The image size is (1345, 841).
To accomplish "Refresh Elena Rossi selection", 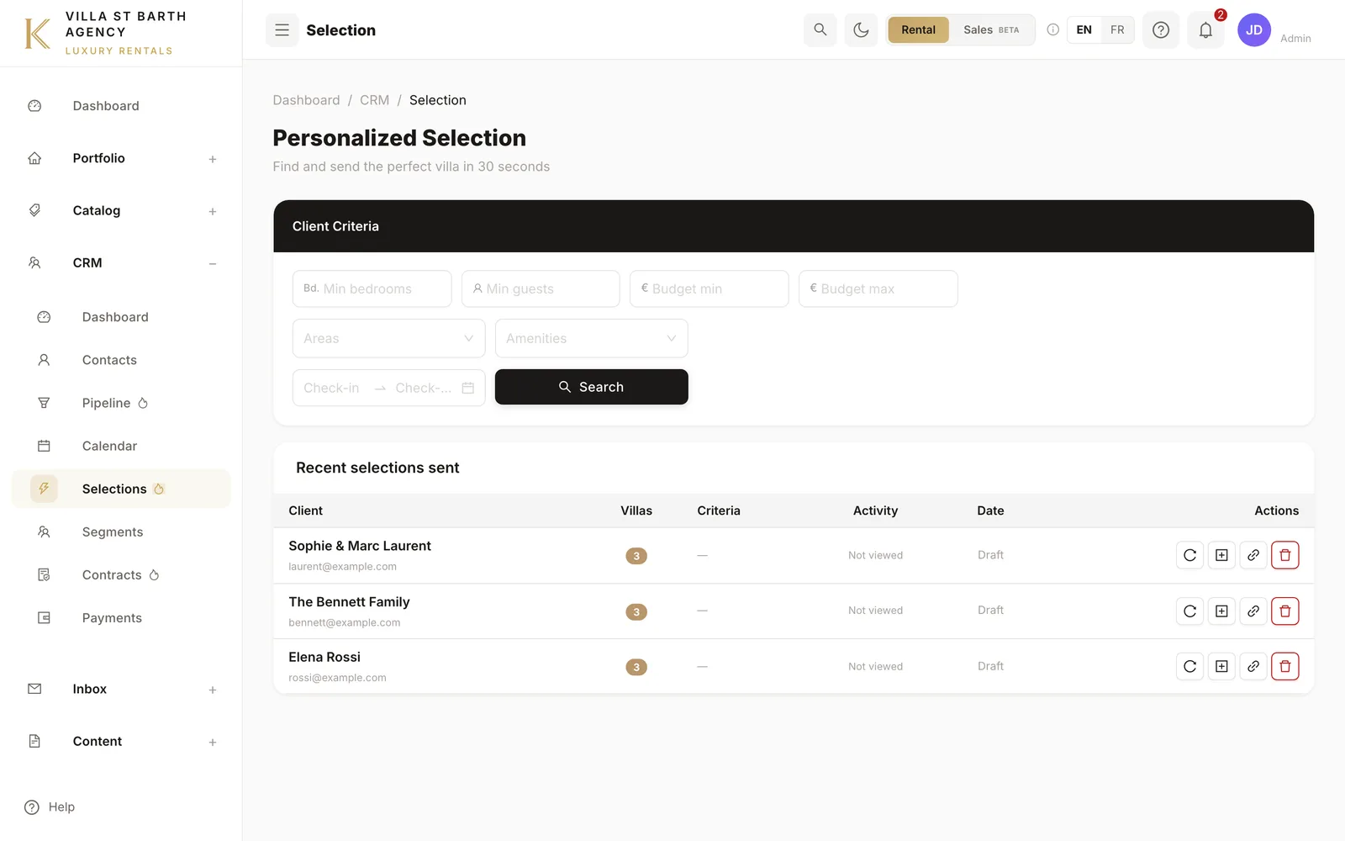I will click(x=1189, y=666).
